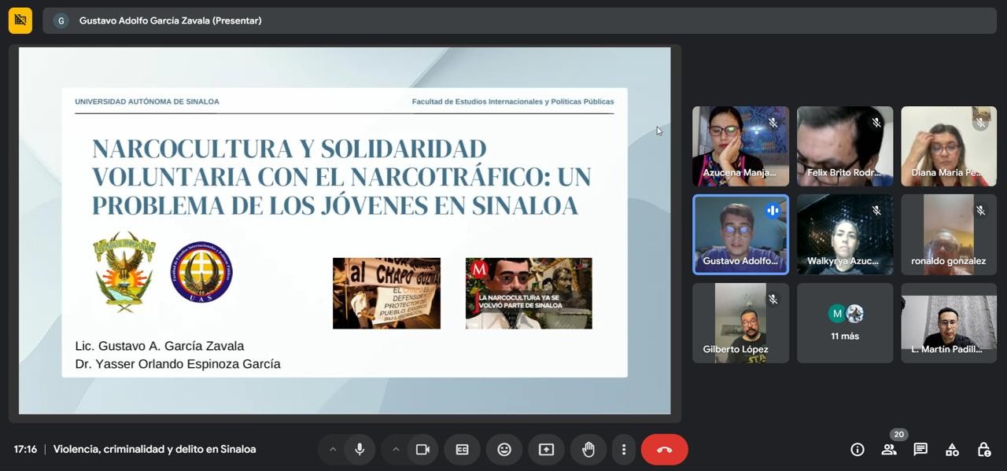
Task: Click muted mic icon on Azucena's tile
Action: point(773,123)
